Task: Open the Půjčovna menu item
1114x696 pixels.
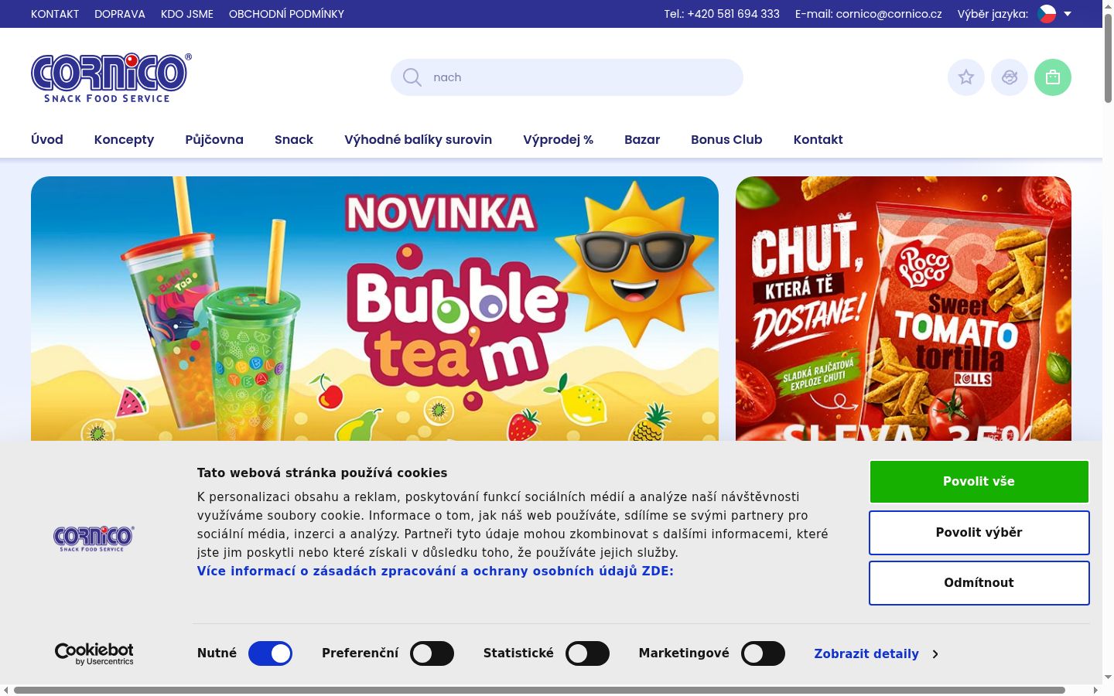Action: pos(214,139)
